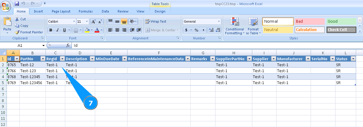This screenshot has width=363, height=127.
Task: Click Decrease Decimal icon
Action: pos(218,30)
